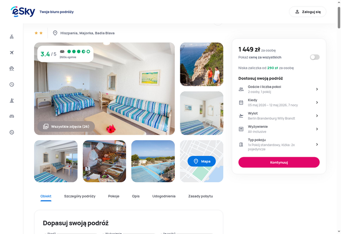Click the eSky logo
Image resolution: width=341 pixels, height=234 pixels.
[x=23, y=11]
